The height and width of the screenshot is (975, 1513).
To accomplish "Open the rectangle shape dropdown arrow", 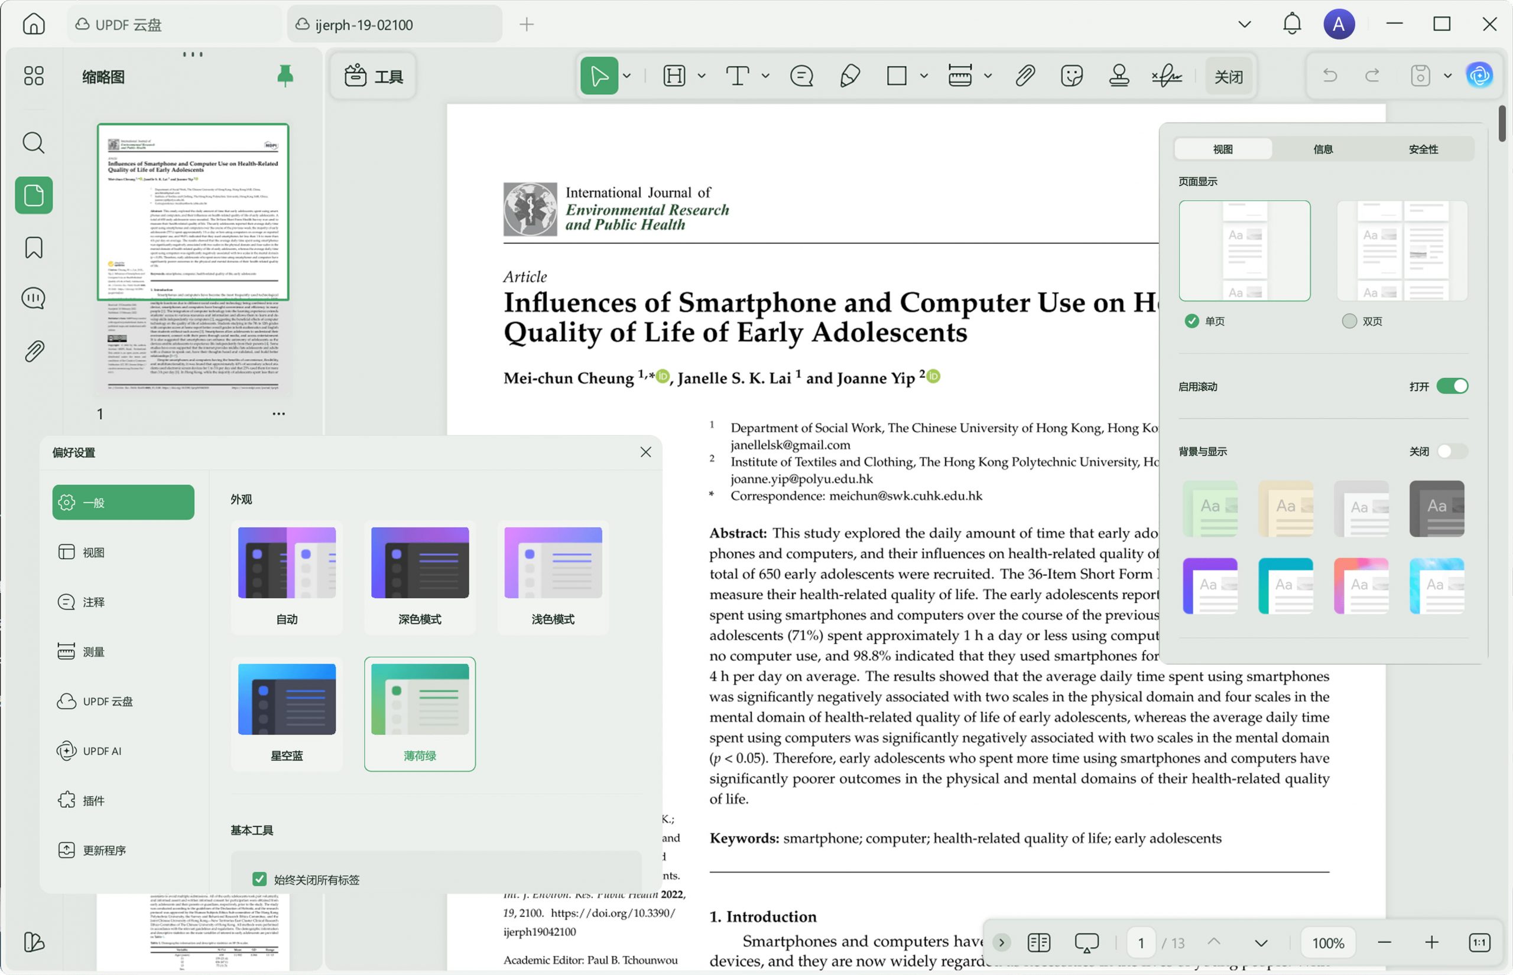I will (x=924, y=76).
